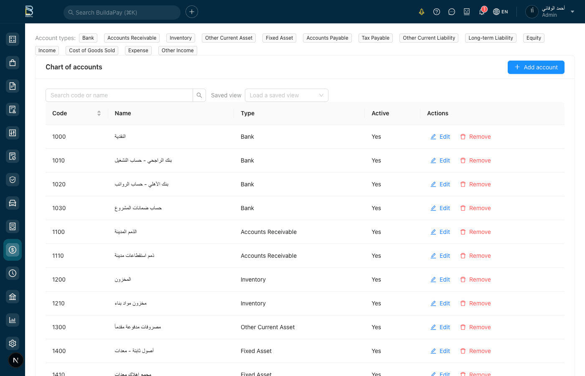Toggle the Accounts Payable filter chip
The image size is (585, 376).
[x=327, y=38]
